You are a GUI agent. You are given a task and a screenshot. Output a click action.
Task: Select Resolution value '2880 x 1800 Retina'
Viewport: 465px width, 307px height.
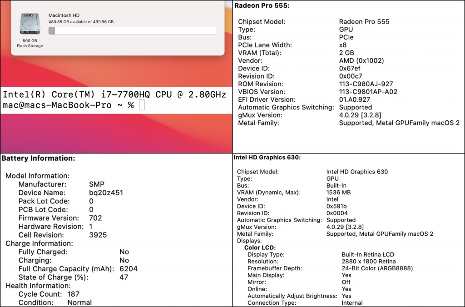tap(369, 261)
